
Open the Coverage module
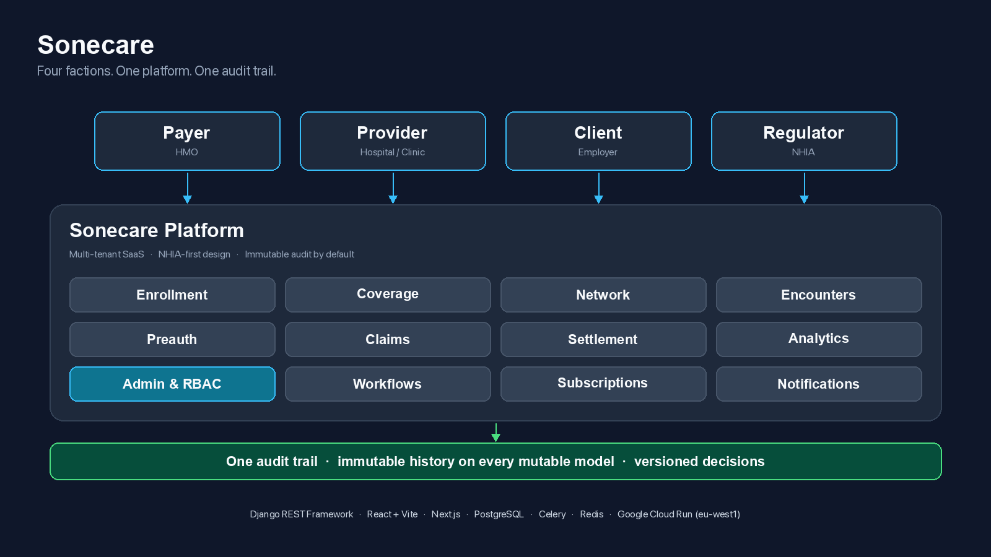point(388,295)
